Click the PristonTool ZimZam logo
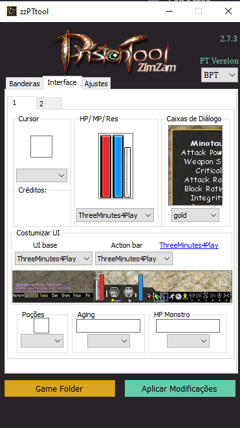The width and height of the screenshot is (240, 428). 115,52
